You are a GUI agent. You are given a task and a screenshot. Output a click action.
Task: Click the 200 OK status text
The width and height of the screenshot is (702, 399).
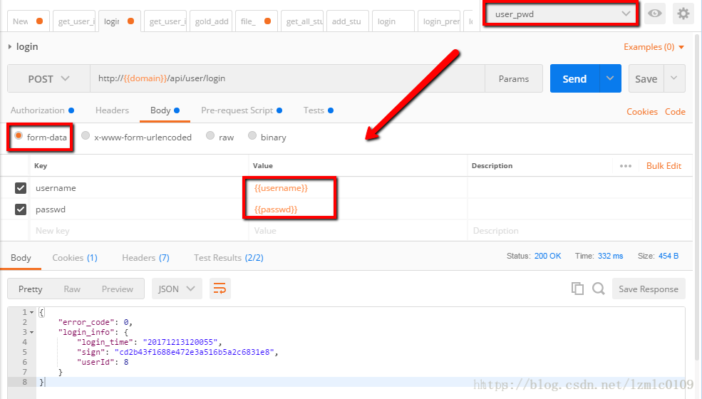tap(547, 256)
